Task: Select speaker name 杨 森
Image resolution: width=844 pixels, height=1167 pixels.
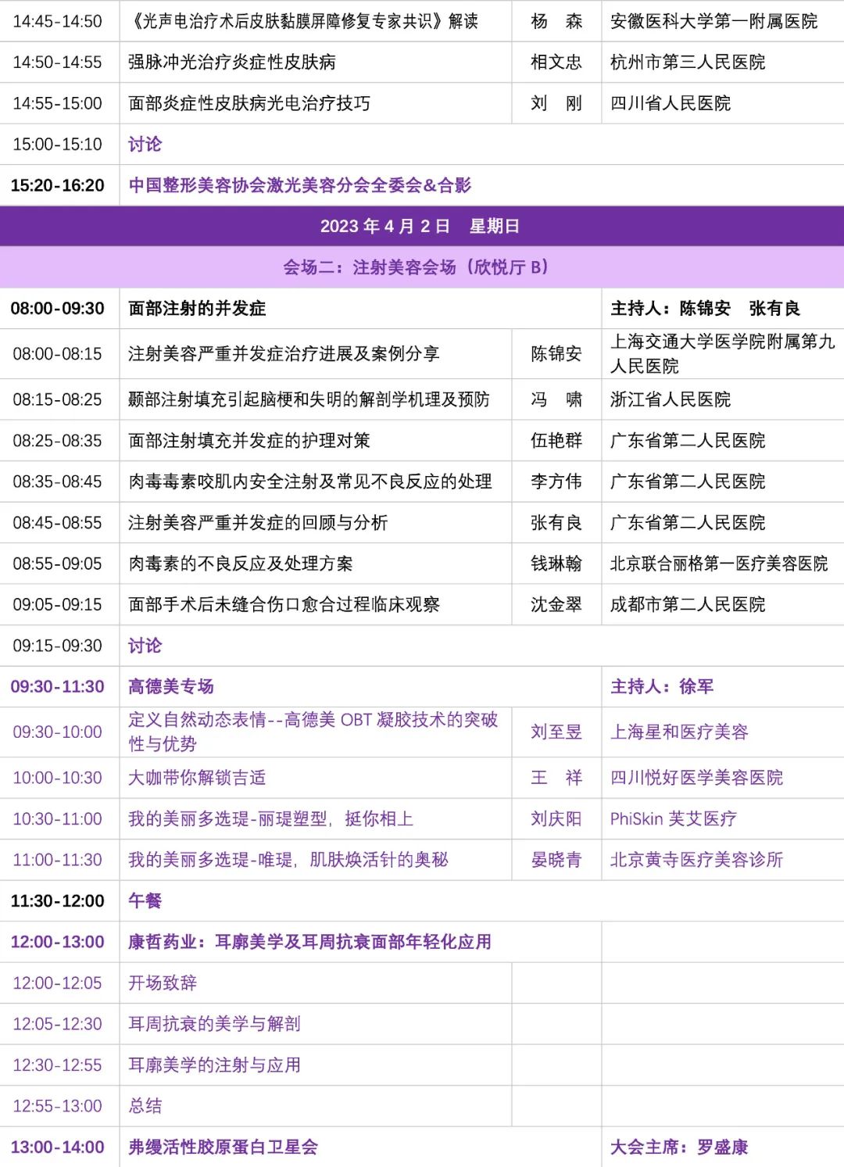Action: 556,21
